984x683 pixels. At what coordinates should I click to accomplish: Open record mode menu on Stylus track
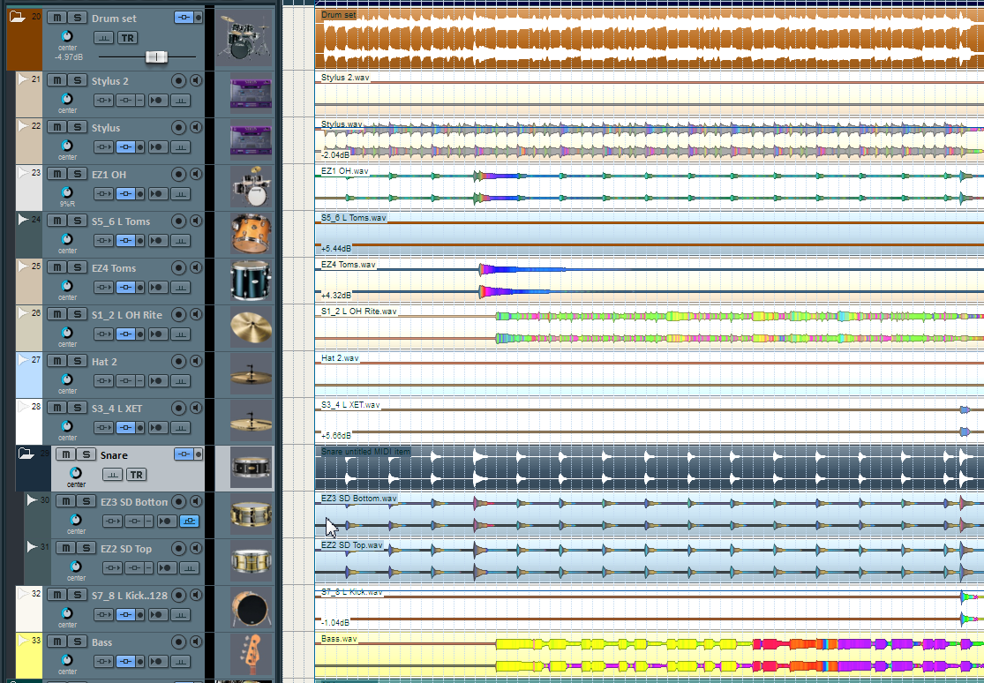tap(157, 146)
